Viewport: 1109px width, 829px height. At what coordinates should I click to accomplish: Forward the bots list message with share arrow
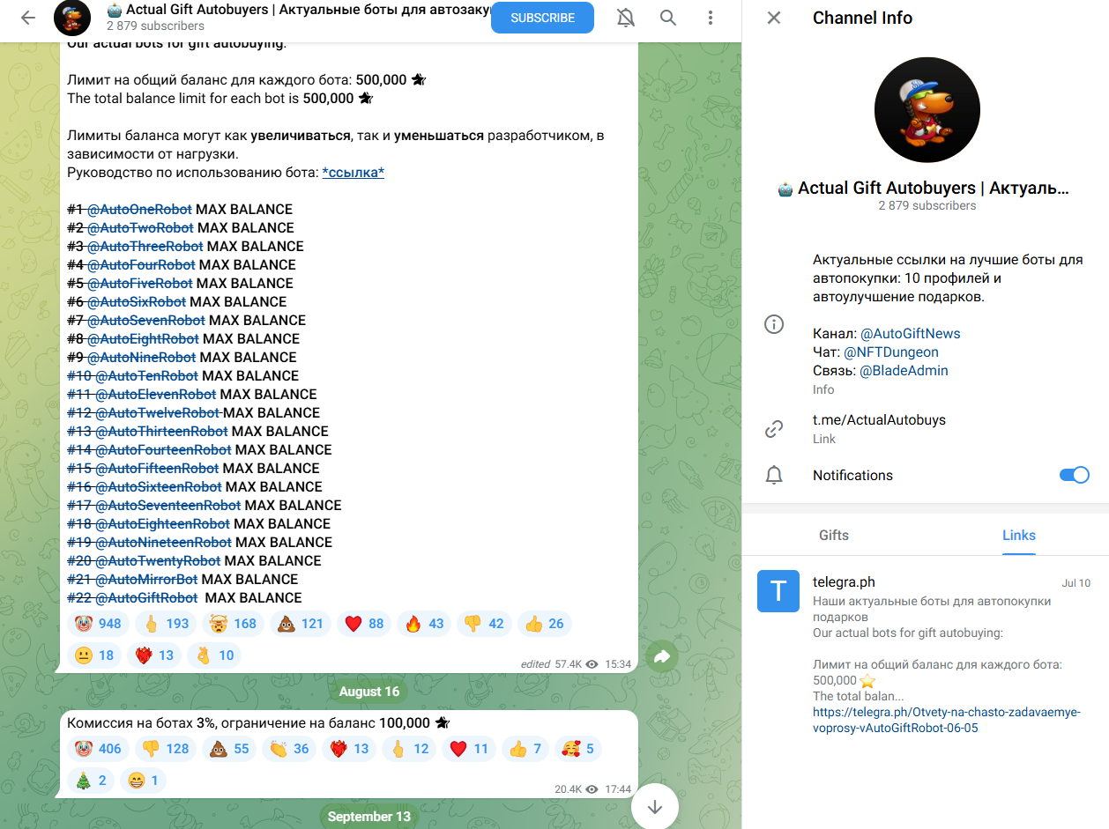[662, 655]
